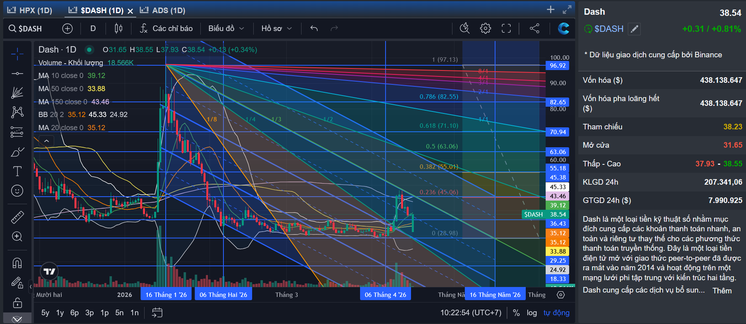Toggle the tự động auto scale

tap(556, 313)
